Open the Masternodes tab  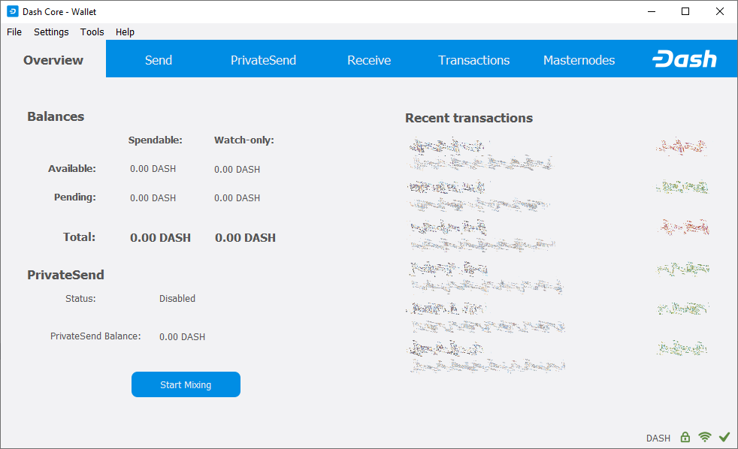(579, 60)
